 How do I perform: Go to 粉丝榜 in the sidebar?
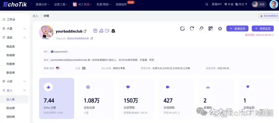(11, 108)
